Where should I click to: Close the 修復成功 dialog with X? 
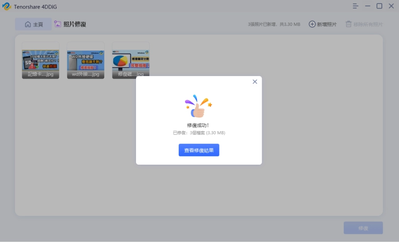255,82
